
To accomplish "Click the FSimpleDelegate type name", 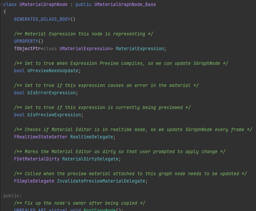I will pyautogui.click(x=34, y=181).
